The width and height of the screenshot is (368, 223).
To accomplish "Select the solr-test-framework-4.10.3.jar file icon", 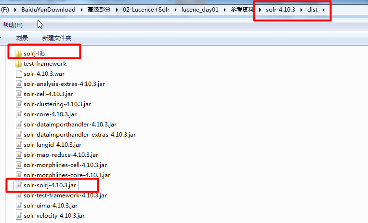I will [x=19, y=195].
